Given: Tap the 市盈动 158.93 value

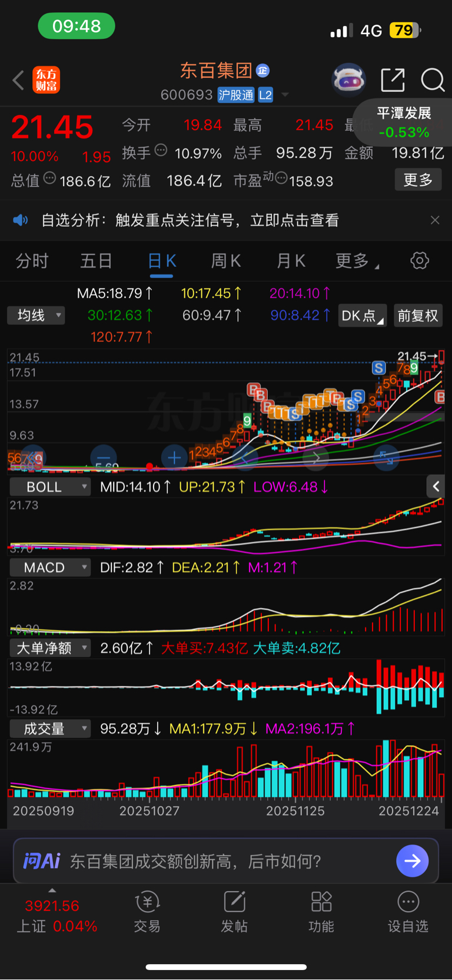Looking at the screenshot, I should 284,181.
